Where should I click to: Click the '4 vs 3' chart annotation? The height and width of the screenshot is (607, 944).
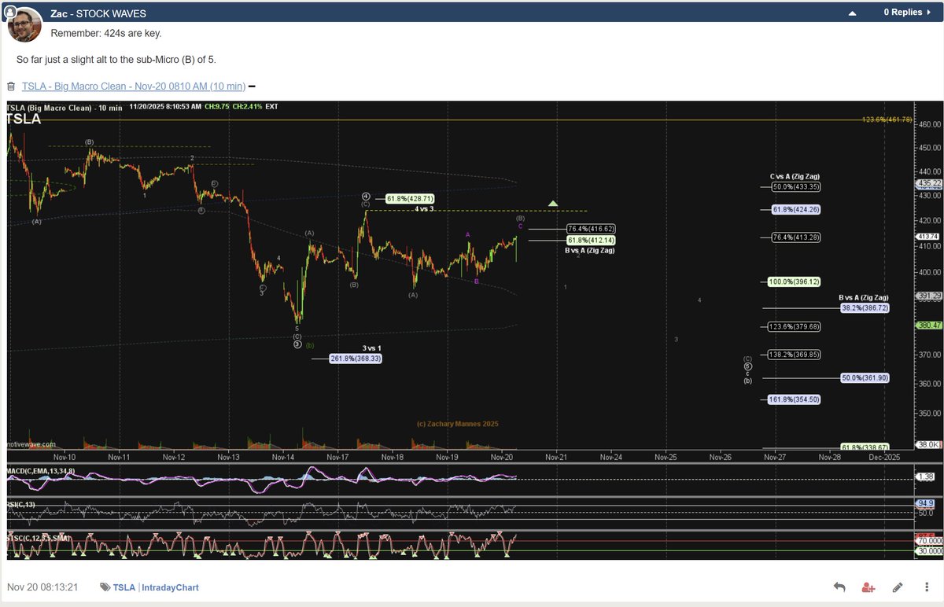click(x=425, y=208)
